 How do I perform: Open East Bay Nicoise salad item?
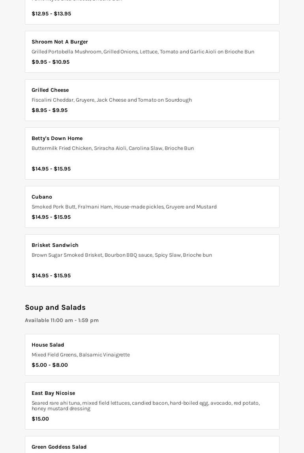pos(53,393)
